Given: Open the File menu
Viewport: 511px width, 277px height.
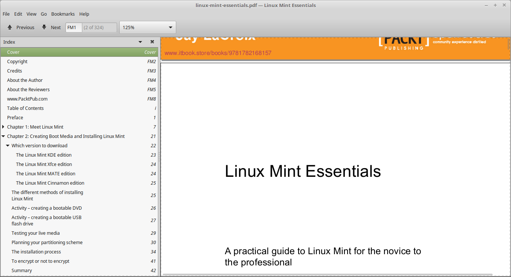Looking at the screenshot, I should pyautogui.click(x=6, y=14).
